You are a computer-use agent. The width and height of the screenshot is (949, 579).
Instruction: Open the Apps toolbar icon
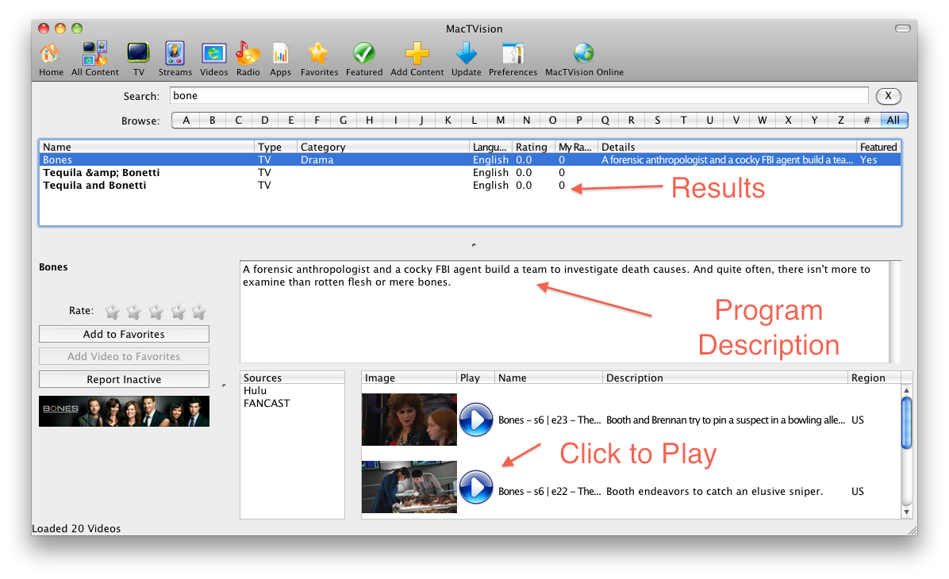click(280, 59)
